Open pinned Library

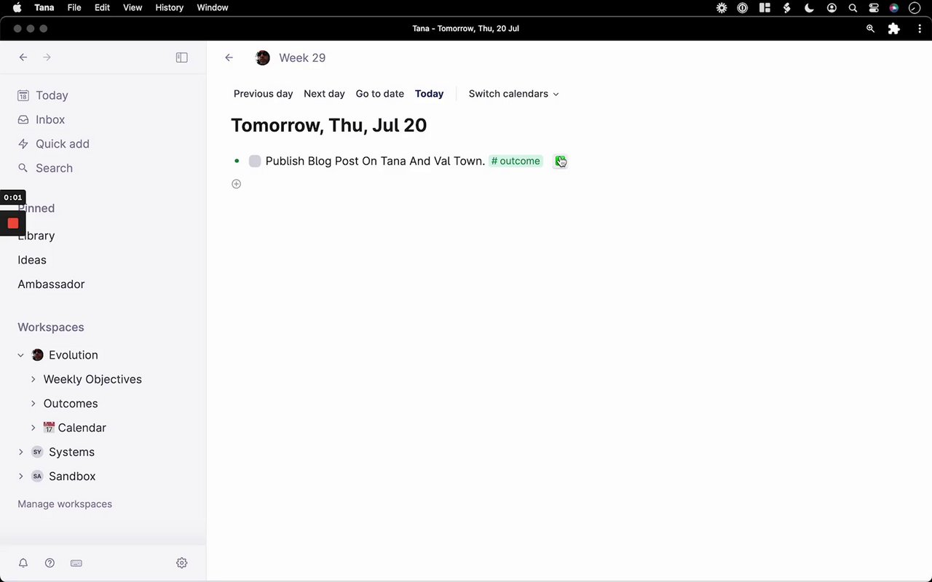[x=36, y=236]
